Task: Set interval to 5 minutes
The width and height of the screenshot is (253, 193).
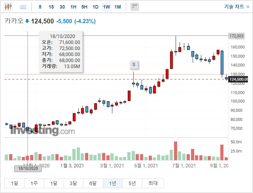Action: 40,7
